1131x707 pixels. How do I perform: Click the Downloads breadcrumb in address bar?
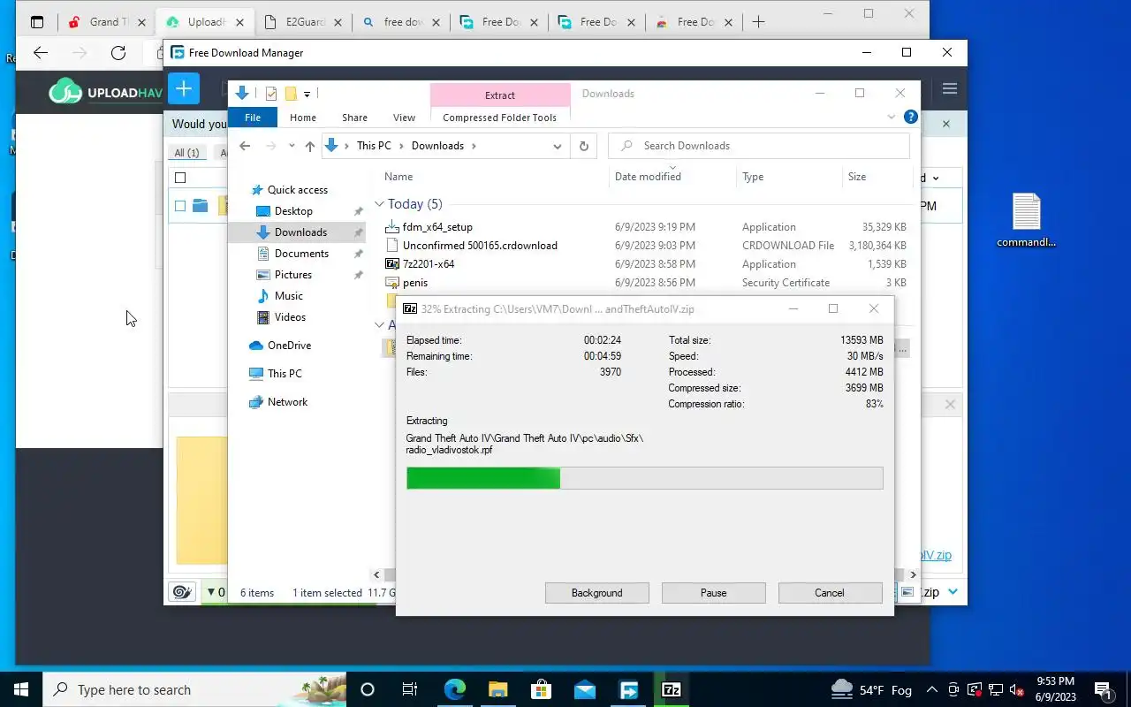pyautogui.click(x=437, y=146)
